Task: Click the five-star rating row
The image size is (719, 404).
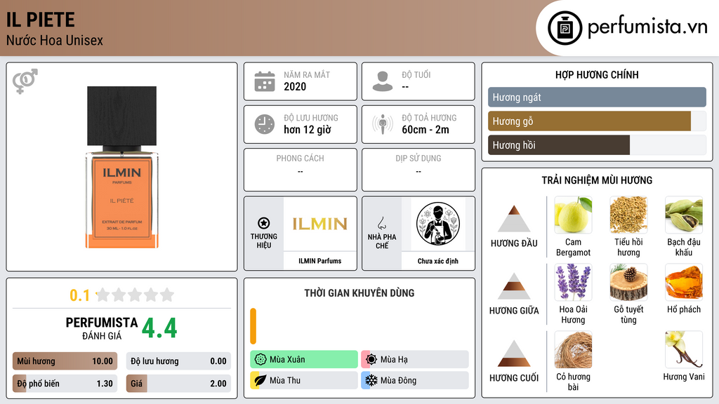Action: [136, 295]
